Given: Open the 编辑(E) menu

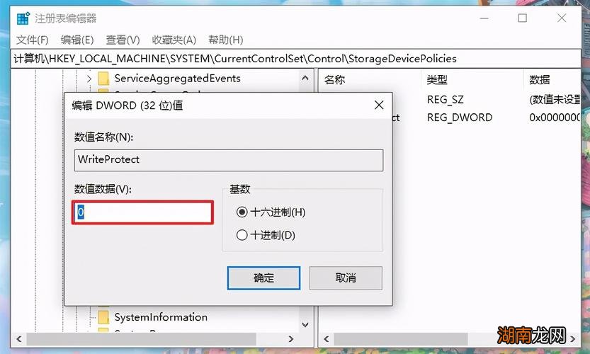Looking at the screenshot, I should point(77,40).
